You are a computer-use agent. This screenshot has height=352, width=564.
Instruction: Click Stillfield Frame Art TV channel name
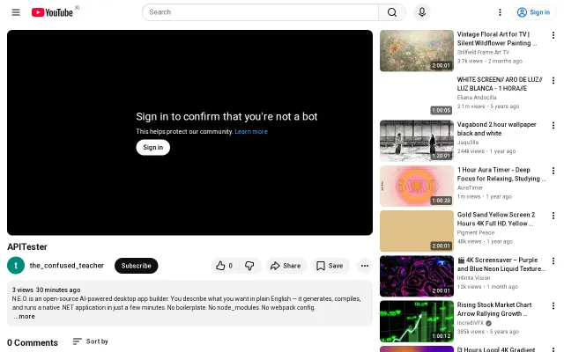[483, 52]
